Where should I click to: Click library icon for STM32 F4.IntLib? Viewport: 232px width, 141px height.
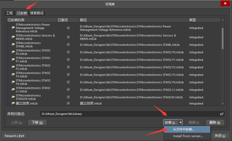(13, 82)
